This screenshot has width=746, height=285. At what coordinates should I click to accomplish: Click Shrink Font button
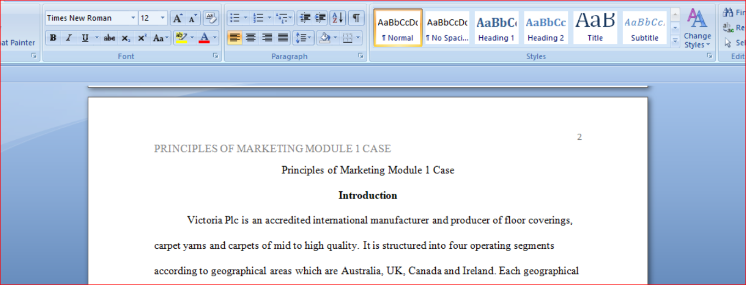(x=192, y=18)
